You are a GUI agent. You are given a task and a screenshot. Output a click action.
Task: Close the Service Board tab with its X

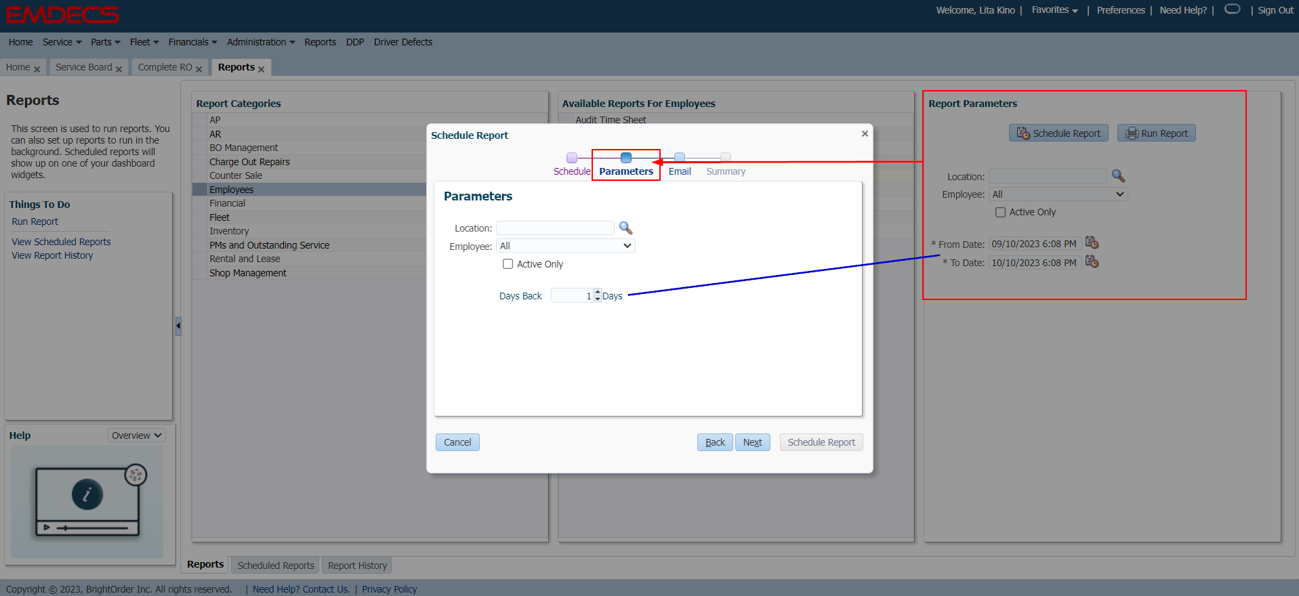click(119, 69)
